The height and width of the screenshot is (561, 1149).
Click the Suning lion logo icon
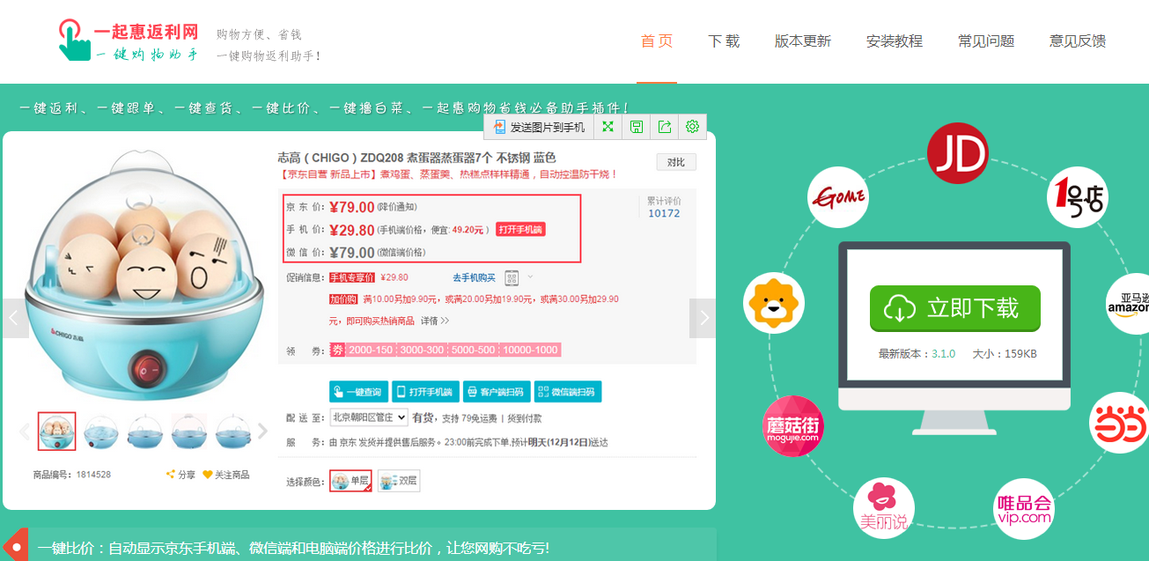point(774,304)
